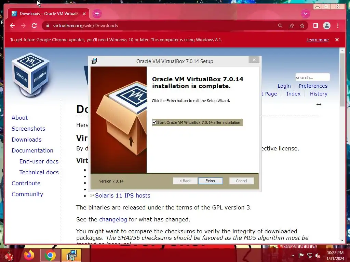Click the search field on VirtualBox site

312,77
